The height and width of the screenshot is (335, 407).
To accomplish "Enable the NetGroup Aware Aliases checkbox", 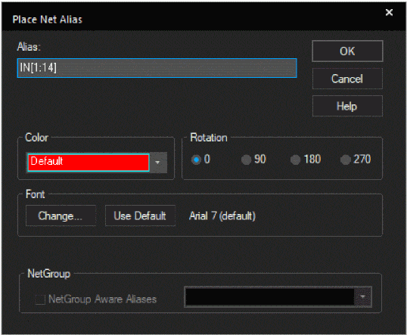I will 40,299.
